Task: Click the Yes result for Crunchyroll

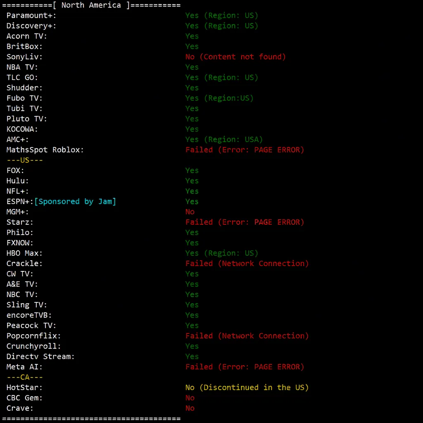Action: coord(192,346)
